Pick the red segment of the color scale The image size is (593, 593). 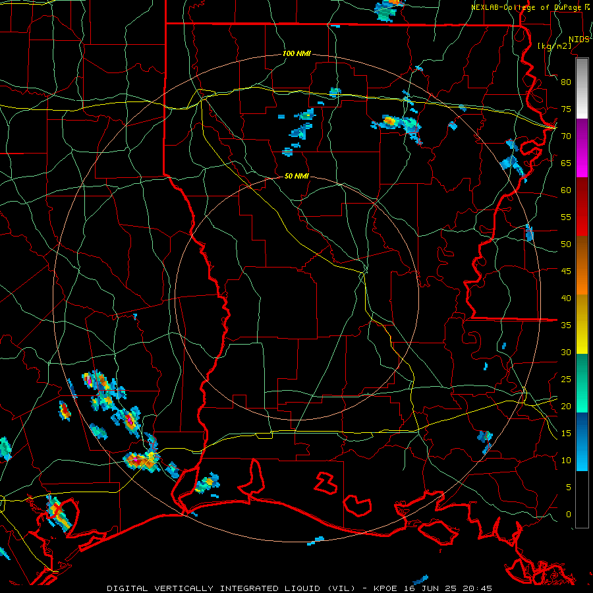coord(582,207)
